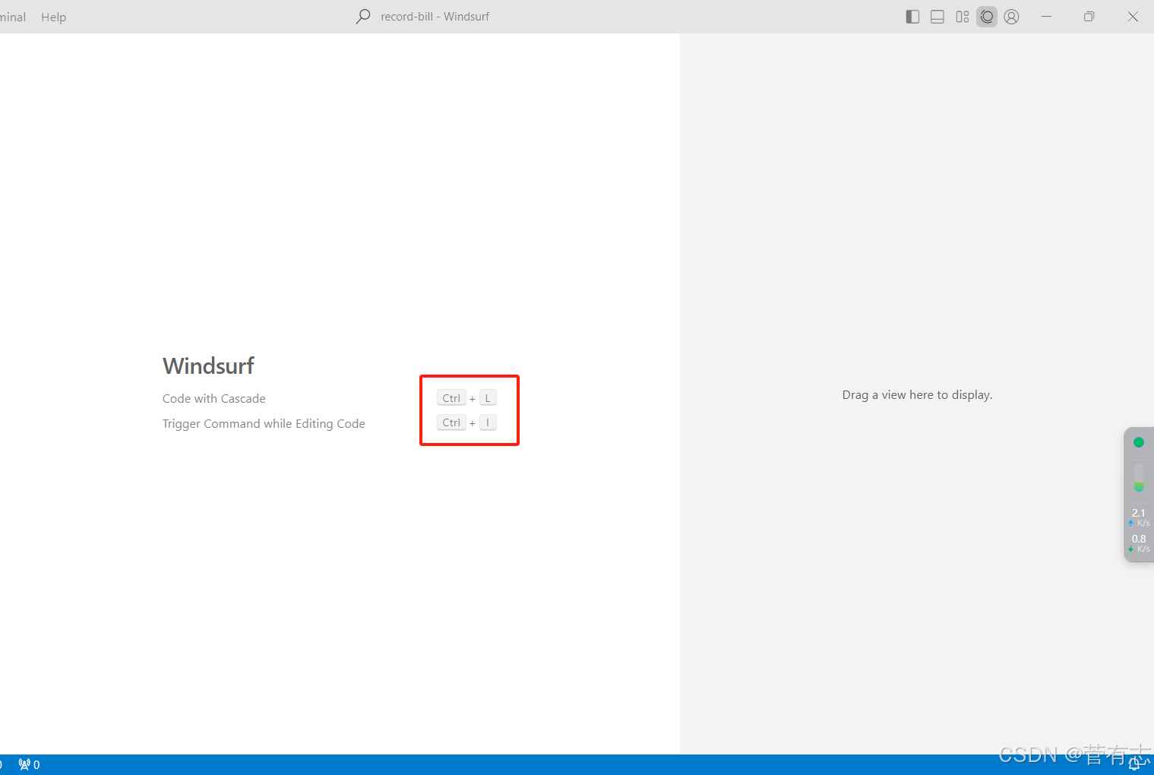Open the notifications bell in status bar
1154x775 pixels.
1134,764
